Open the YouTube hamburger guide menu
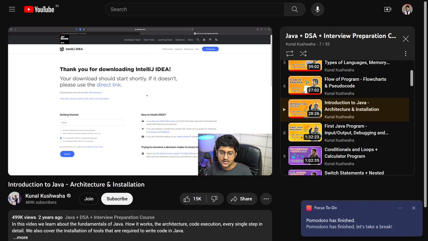Screen dimensions: 428x241 coord(12,9)
